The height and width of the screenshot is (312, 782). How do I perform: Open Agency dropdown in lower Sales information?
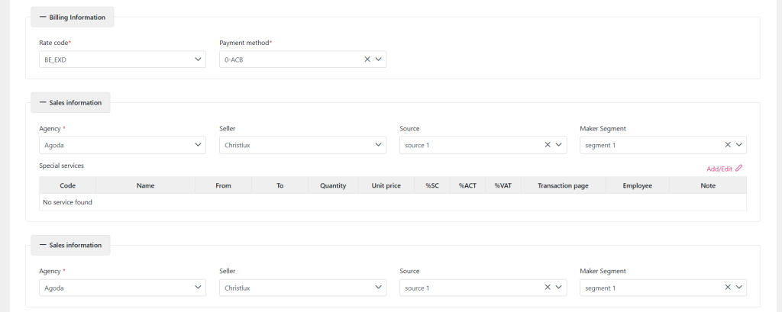click(x=122, y=288)
